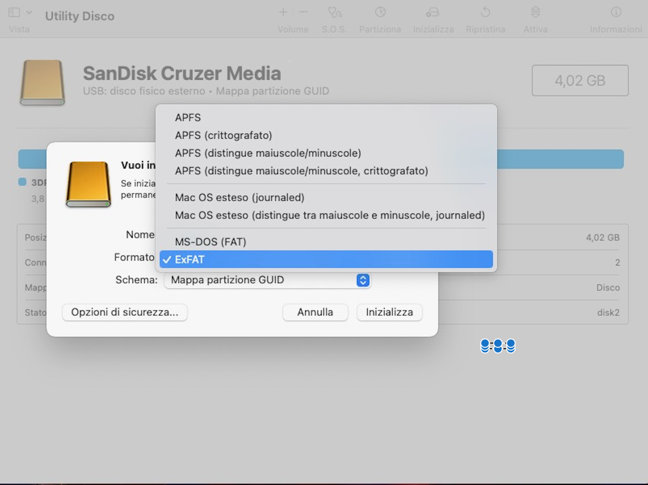Open Opzioni di sicurezza settings
Viewport: 648px width, 485px height.
click(x=124, y=312)
